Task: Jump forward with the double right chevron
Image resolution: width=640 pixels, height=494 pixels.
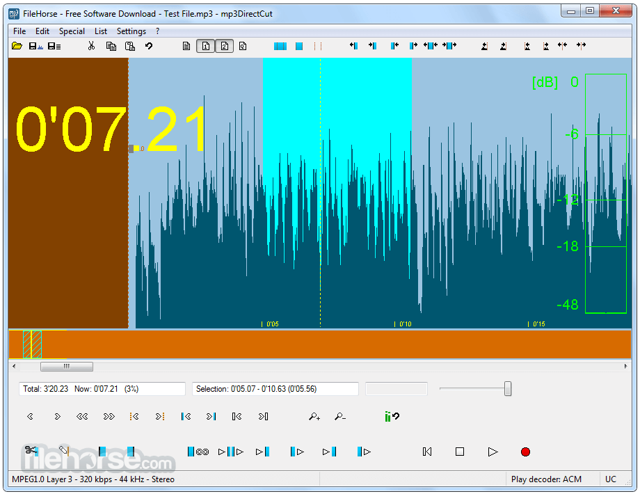Action: [x=109, y=417]
